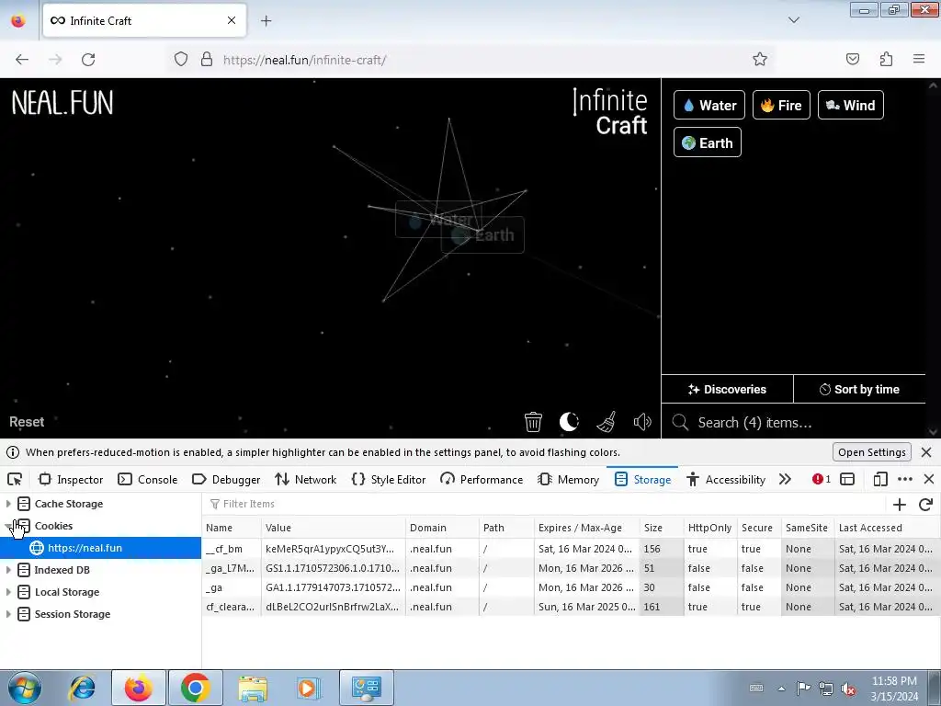Click the system tray volume icon

point(848,689)
